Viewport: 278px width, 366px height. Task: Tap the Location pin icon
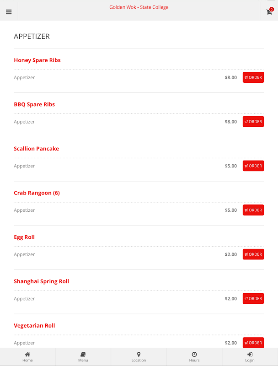(x=139, y=355)
